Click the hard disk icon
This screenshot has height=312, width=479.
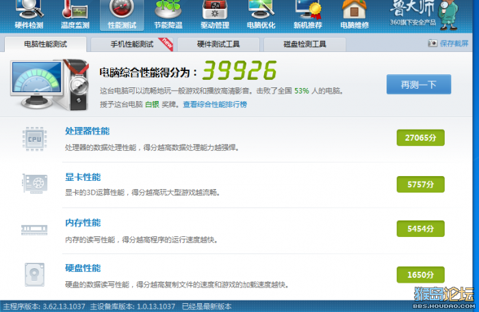[x=34, y=274]
